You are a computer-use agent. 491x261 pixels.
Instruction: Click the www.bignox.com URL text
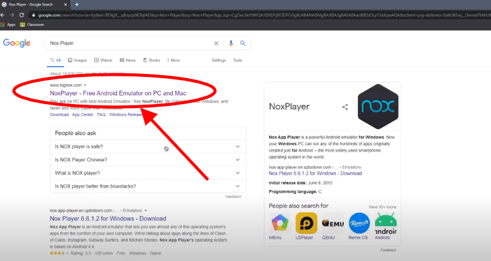point(66,85)
